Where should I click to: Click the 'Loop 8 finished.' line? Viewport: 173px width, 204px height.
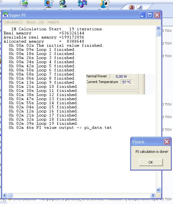[x=43, y=78]
